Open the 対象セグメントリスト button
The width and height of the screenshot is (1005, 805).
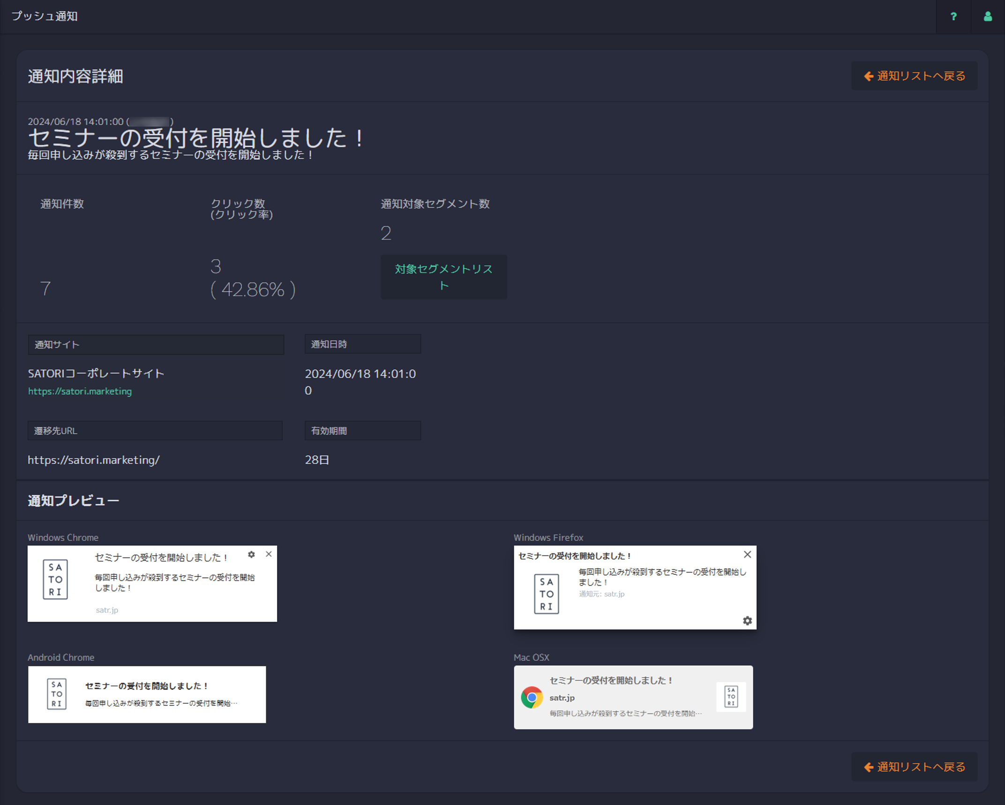tap(443, 277)
